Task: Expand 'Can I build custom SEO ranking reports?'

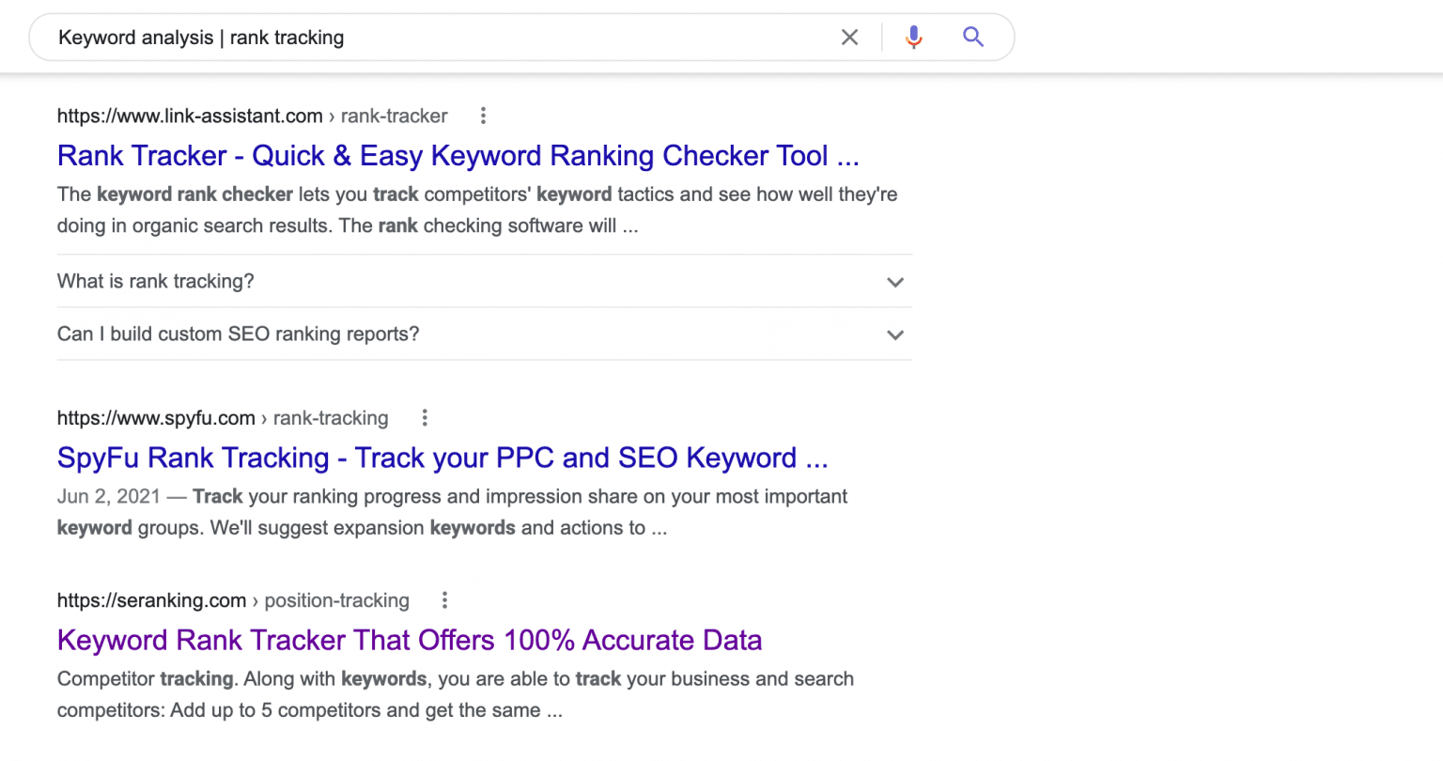Action: [x=238, y=334]
